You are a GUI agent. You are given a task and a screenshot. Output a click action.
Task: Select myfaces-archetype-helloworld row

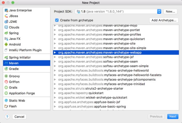pyautogui.click(x=116, y=71)
